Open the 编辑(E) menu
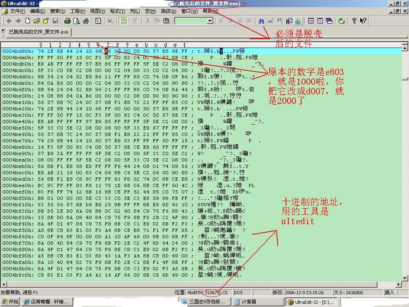Screen dimensions: 409x307 (38, 11)
